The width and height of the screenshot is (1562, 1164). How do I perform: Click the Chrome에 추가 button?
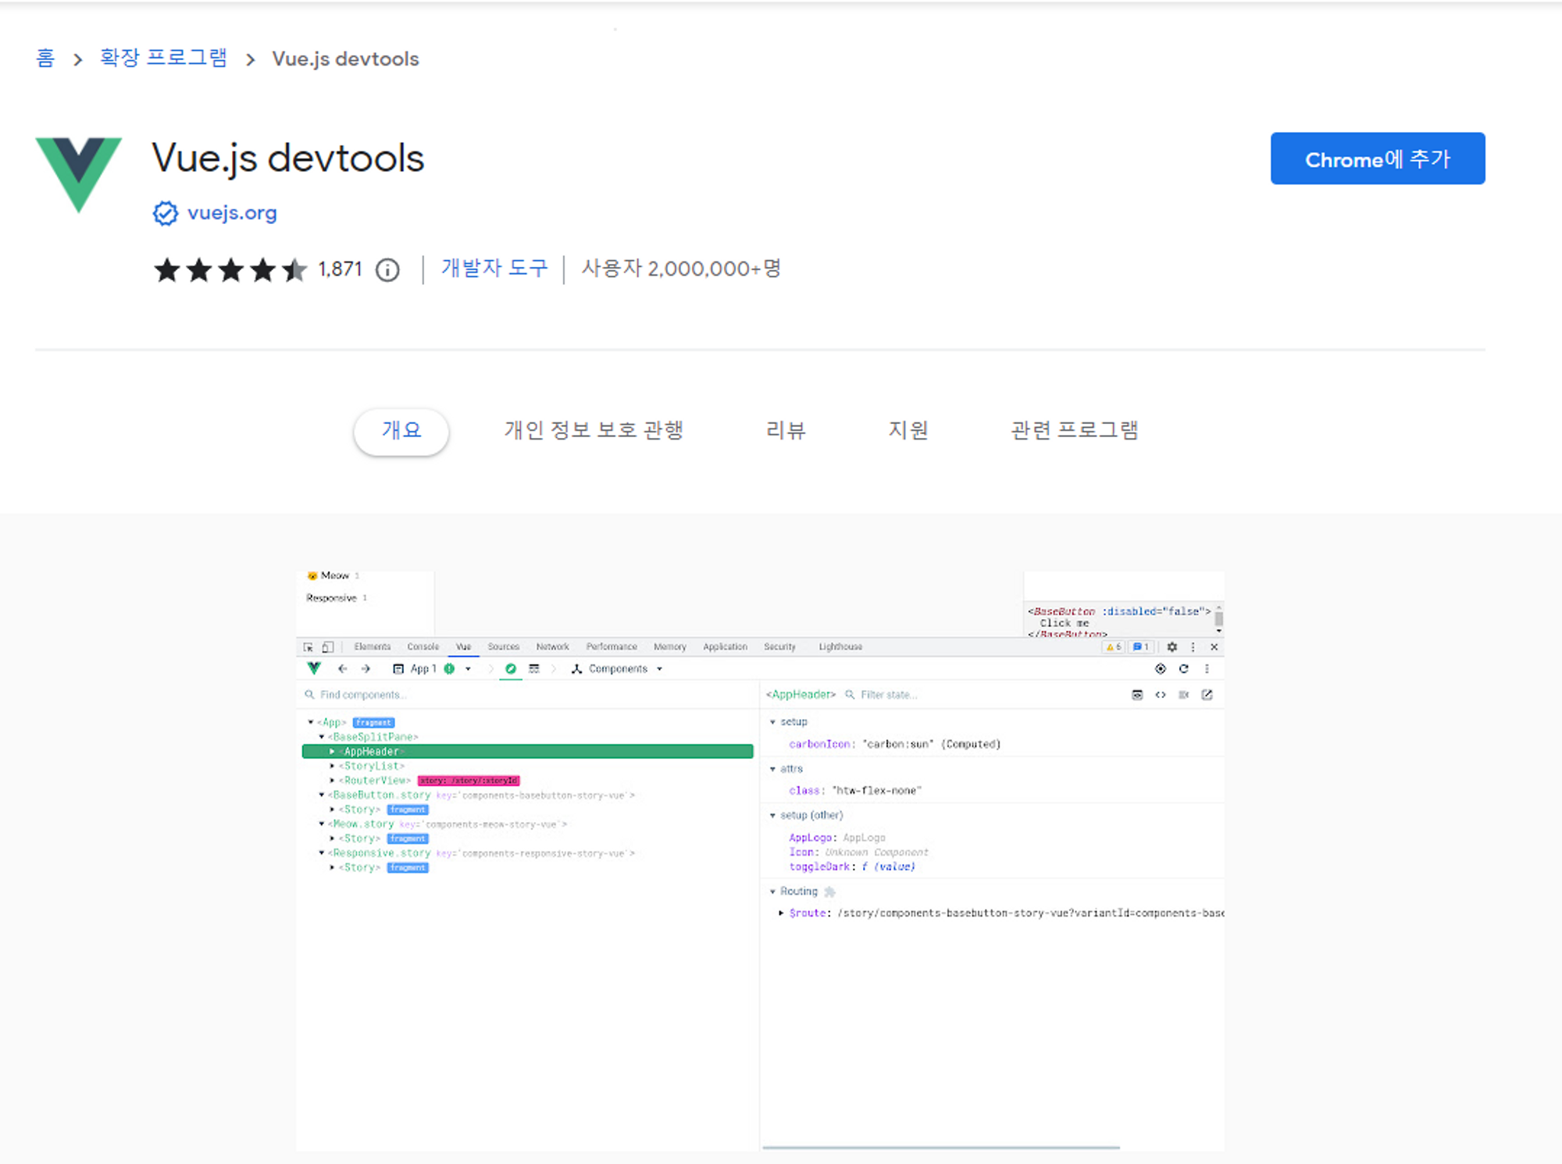coord(1377,158)
